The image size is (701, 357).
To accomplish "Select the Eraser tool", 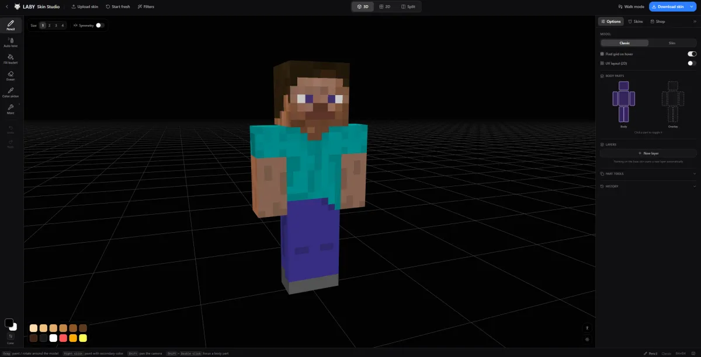I will [11, 76].
